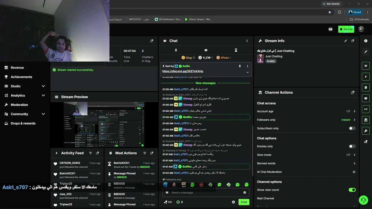Click the green Chat send button
Screen dimensions: 372x209
pos(244,202)
